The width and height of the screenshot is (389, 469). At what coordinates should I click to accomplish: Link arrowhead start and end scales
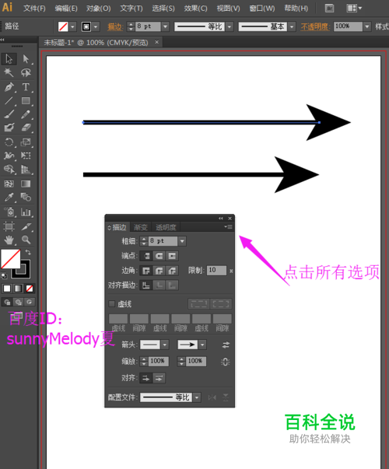tap(226, 362)
